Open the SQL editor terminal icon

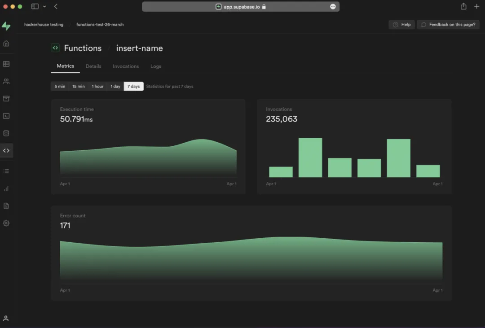tap(6, 116)
